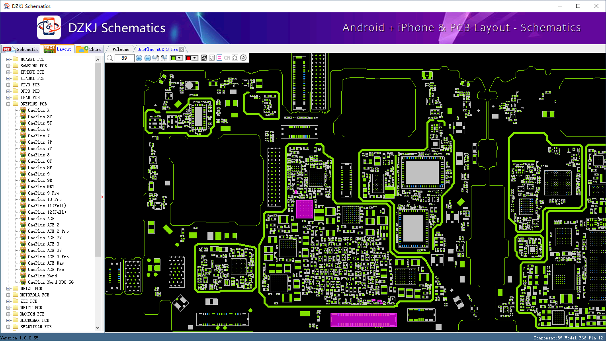Screen dimensions: 606x341
Task: Zoom in with the plus button
Action: coord(139,58)
